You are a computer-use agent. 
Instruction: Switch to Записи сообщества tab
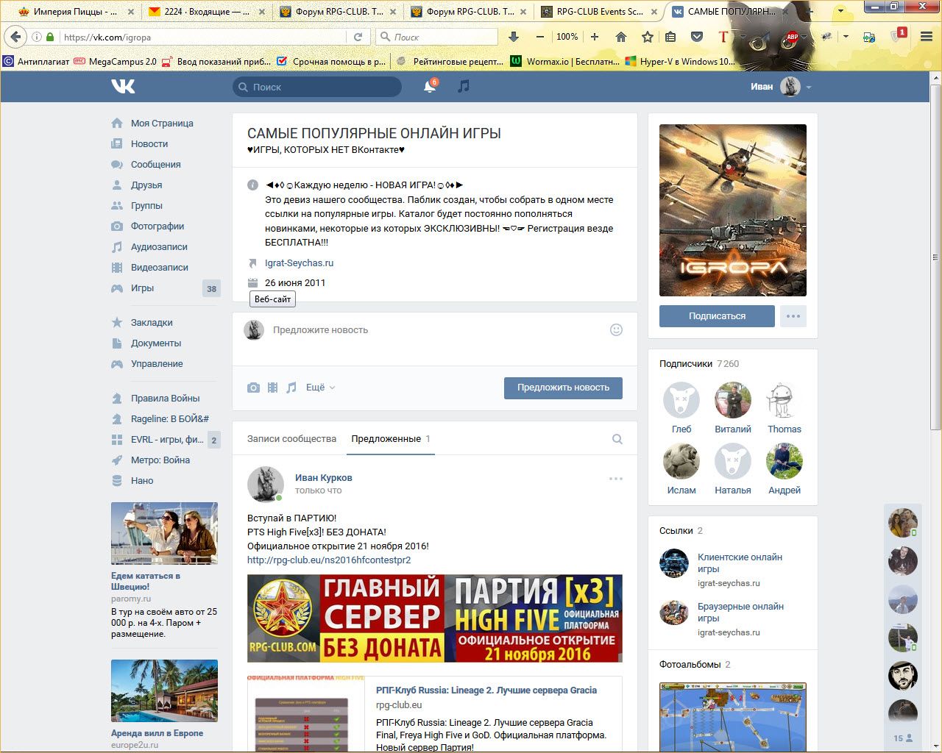click(291, 439)
